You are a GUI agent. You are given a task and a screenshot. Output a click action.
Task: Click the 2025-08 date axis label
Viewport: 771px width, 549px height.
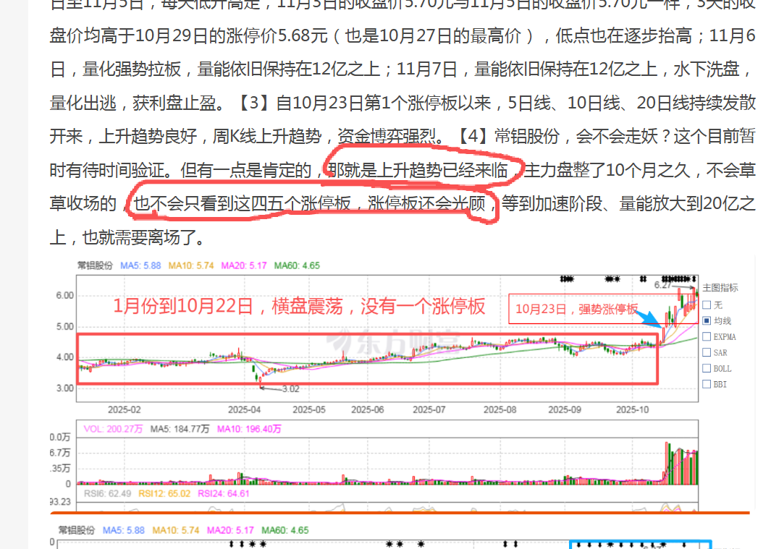point(500,409)
